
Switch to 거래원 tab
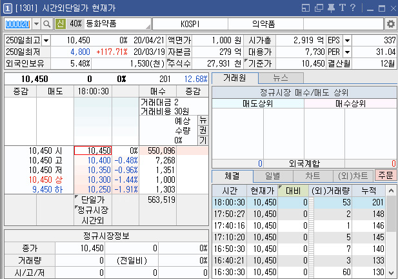(x=235, y=78)
